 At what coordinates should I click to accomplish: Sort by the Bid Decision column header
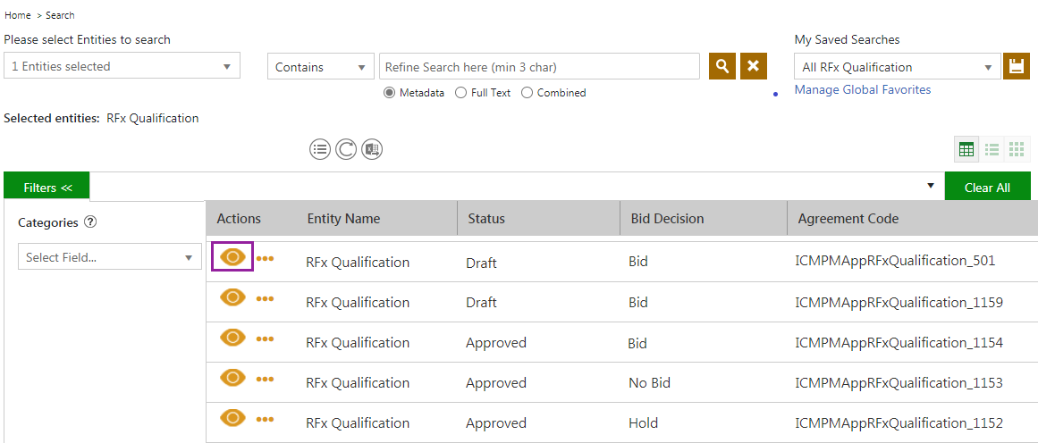(x=667, y=219)
